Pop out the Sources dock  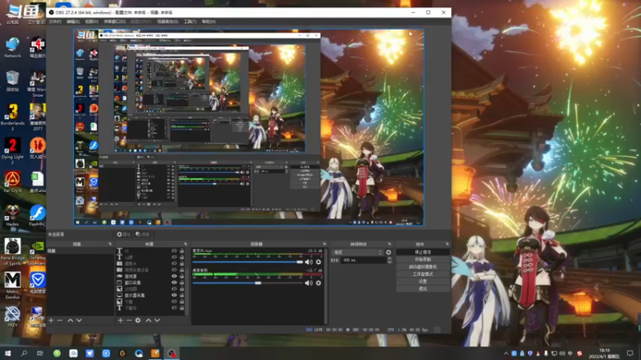click(x=185, y=244)
